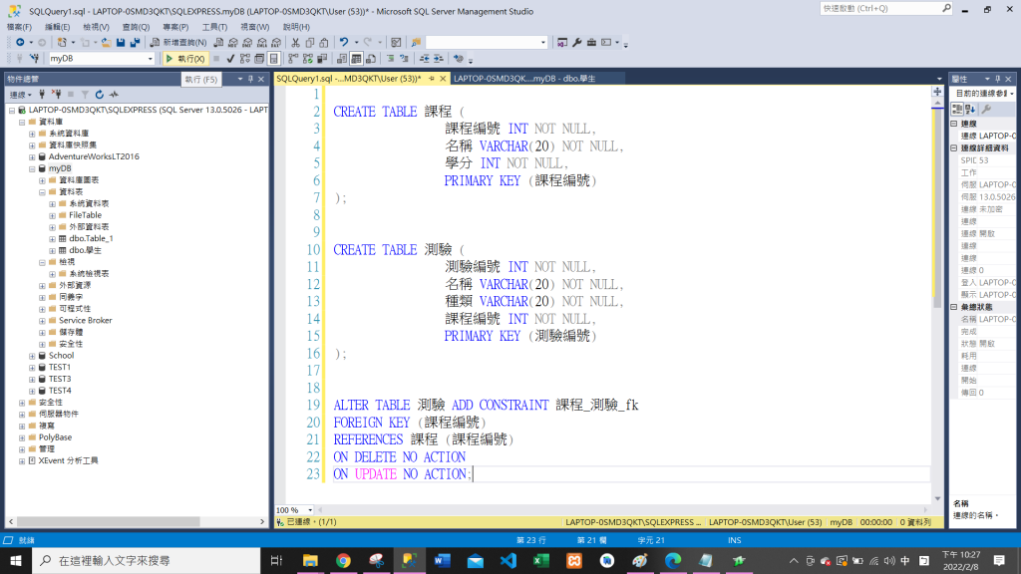Open the 100% zoom dropdown

(x=310, y=510)
